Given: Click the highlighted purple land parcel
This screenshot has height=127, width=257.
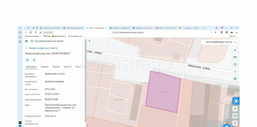Looking at the screenshot, I should 163,92.
